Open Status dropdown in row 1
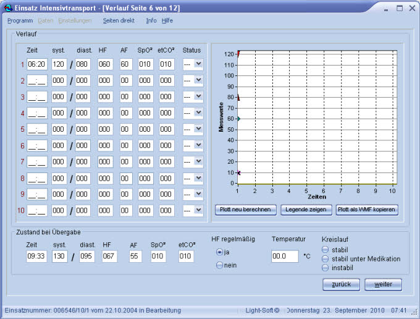This screenshot has width=420, height=319. pyautogui.click(x=198, y=64)
